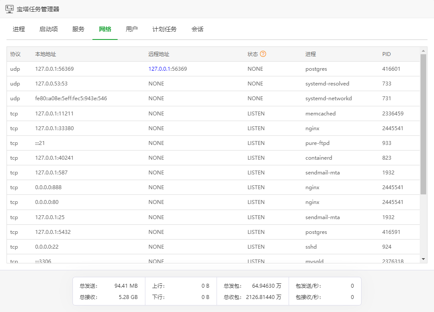Screen dimensions: 434x312
Task: Select PID 924
Action: [387, 246]
